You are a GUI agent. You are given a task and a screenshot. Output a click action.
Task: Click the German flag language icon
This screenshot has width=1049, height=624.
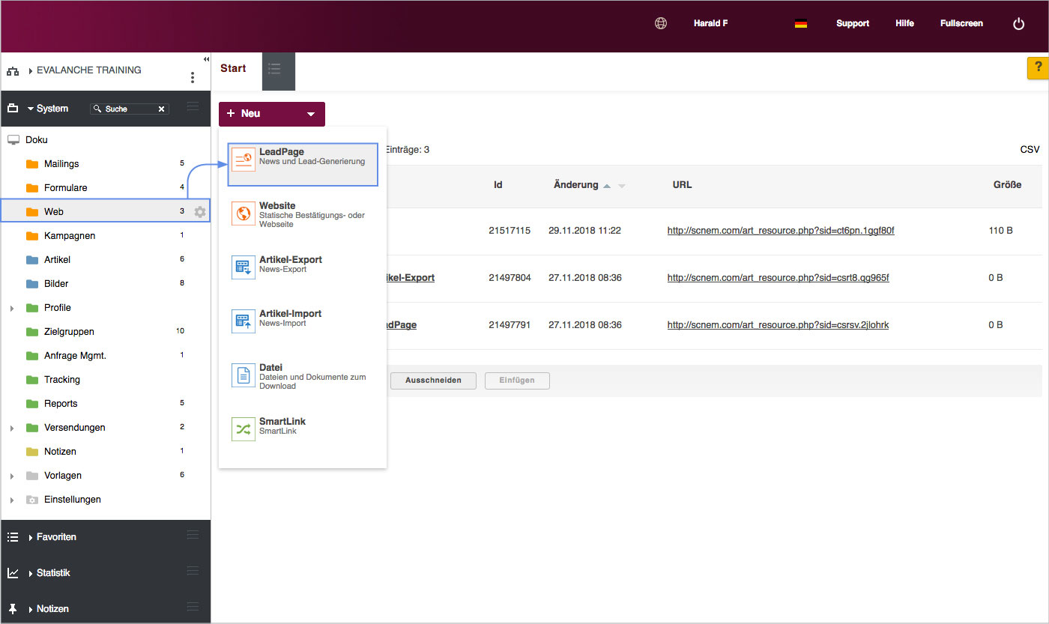point(800,24)
